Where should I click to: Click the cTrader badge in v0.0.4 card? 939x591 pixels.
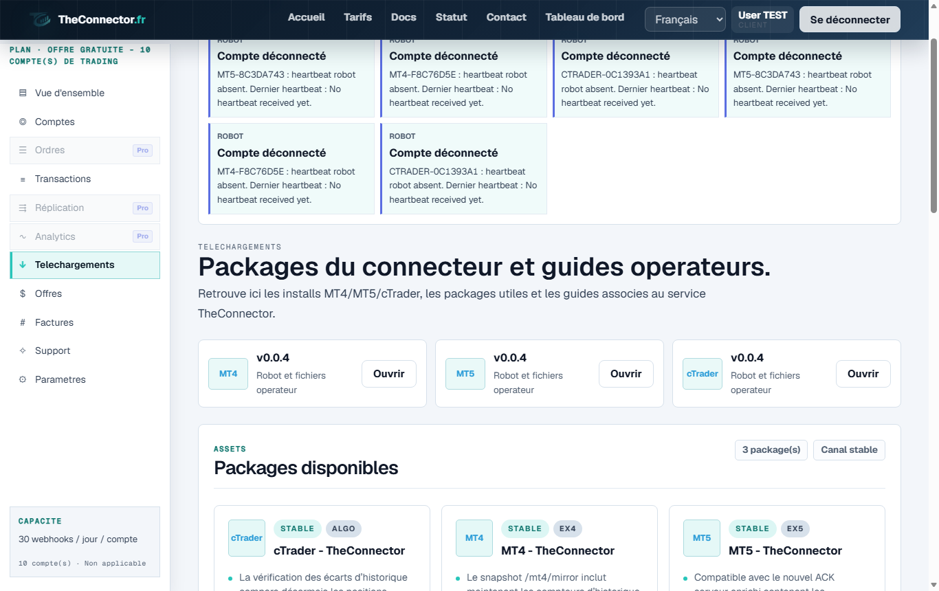[703, 374]
